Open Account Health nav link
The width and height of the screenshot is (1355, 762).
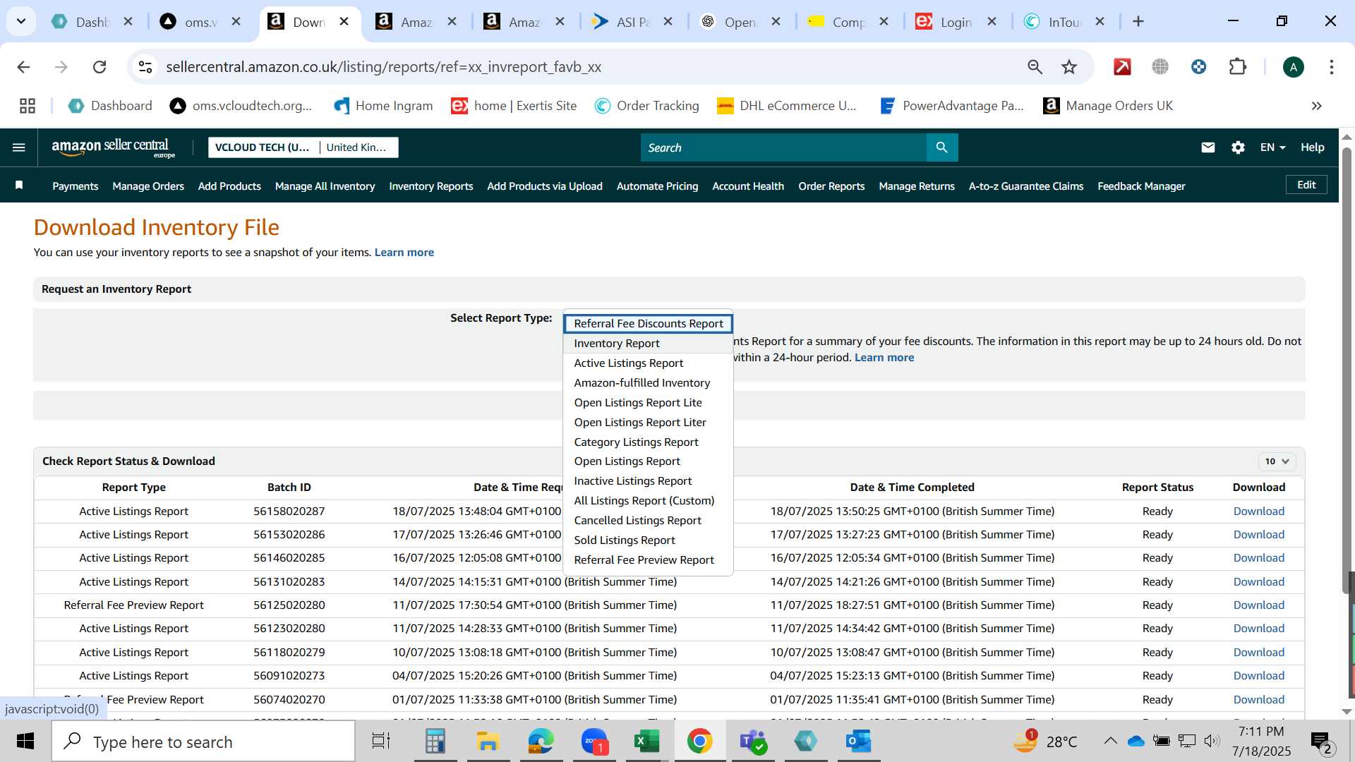point(747,186)
